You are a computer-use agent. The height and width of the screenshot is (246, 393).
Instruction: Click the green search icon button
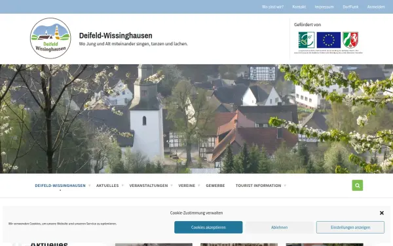pyautogui.click(x=357, y=185)
